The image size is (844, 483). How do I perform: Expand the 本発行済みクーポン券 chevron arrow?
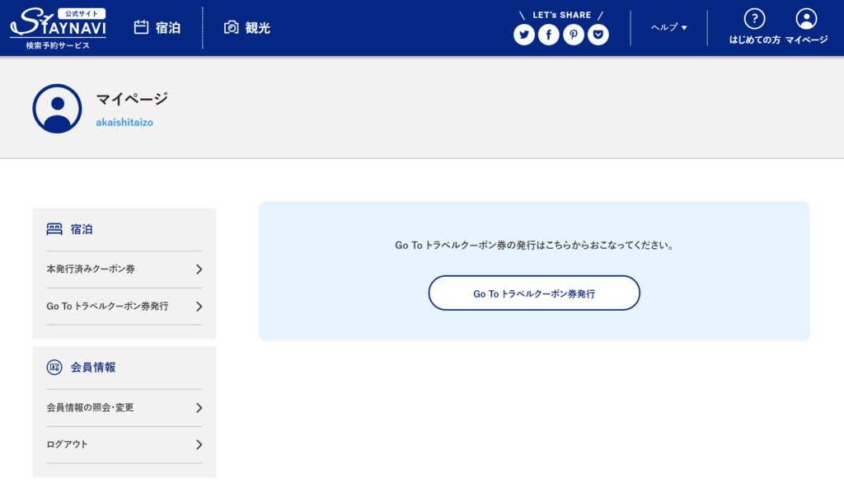(x=199, y=270)
